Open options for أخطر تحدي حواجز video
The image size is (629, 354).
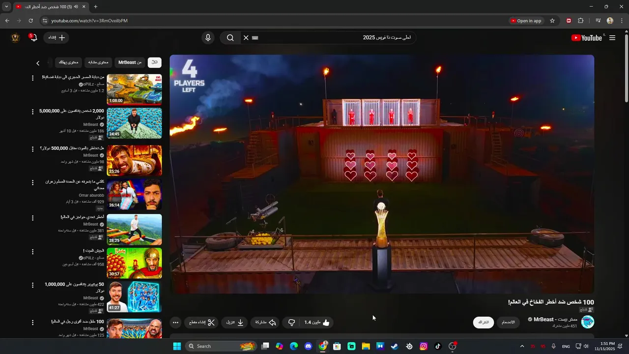(33, 218)
